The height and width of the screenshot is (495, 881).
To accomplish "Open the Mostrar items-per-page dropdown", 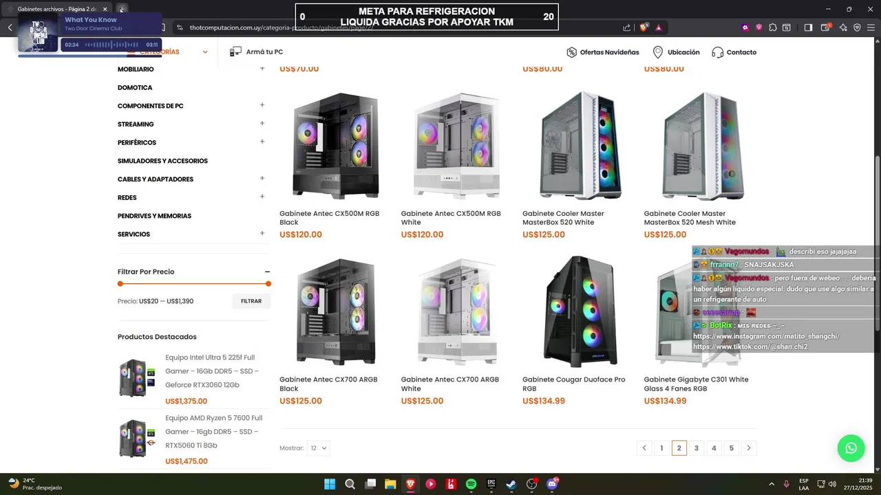I will pos(319,448).
